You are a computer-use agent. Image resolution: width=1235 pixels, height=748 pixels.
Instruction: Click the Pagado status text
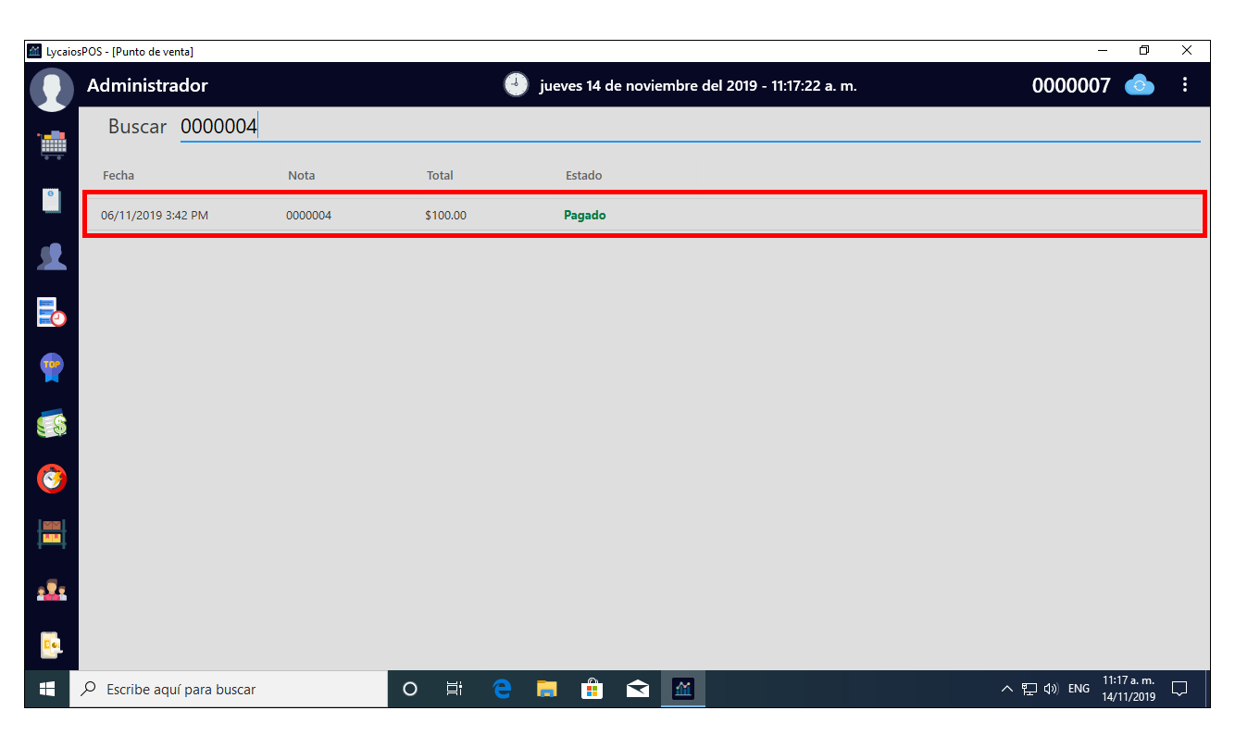(x=585, y=216)
